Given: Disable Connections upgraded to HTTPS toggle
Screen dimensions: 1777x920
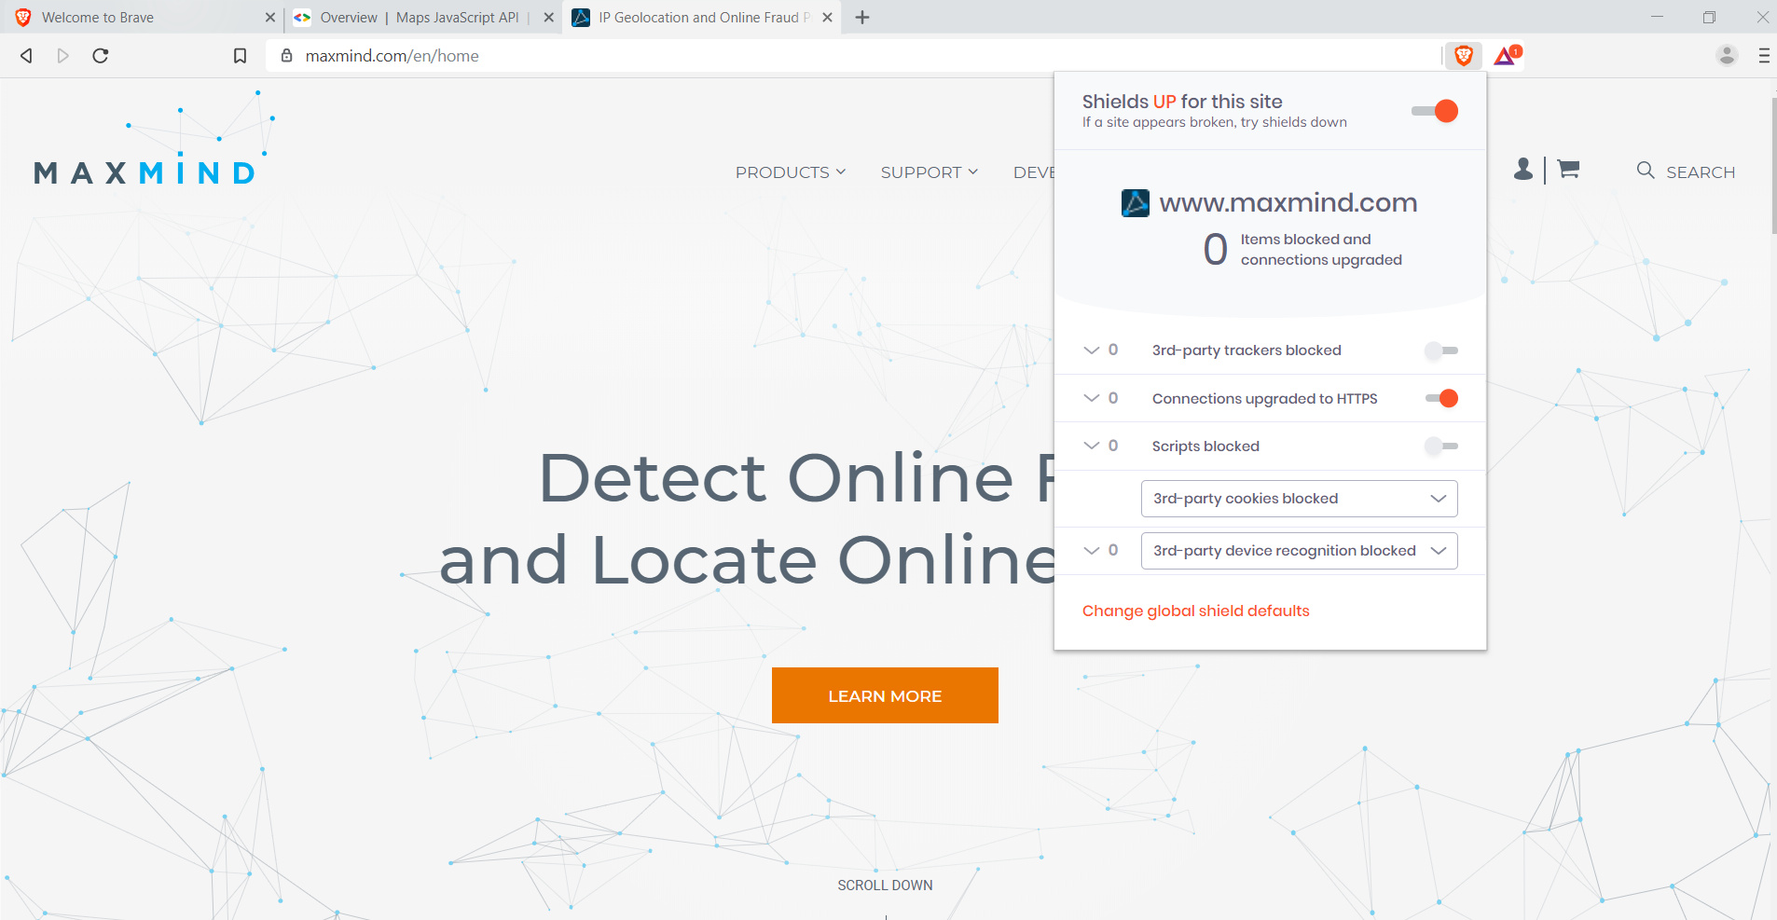Looking at the screenshot, I should click(1441, 399).
